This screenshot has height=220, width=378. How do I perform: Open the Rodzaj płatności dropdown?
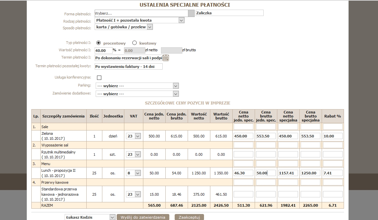(x=140, y=20)
